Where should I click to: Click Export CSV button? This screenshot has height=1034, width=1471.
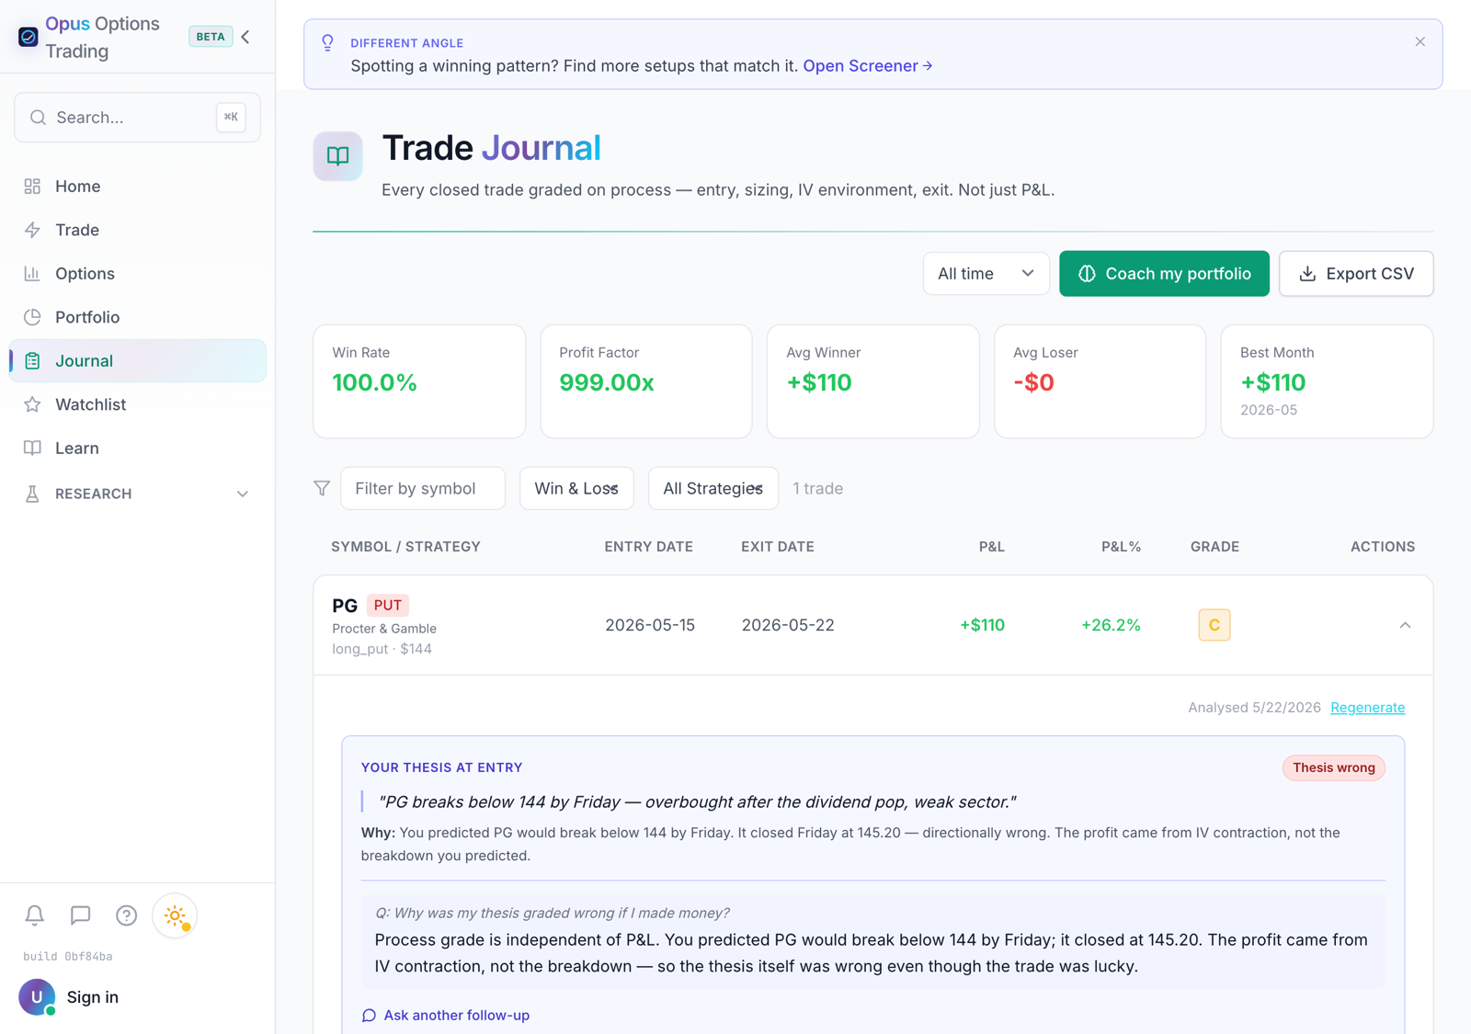click(1356, 274)
